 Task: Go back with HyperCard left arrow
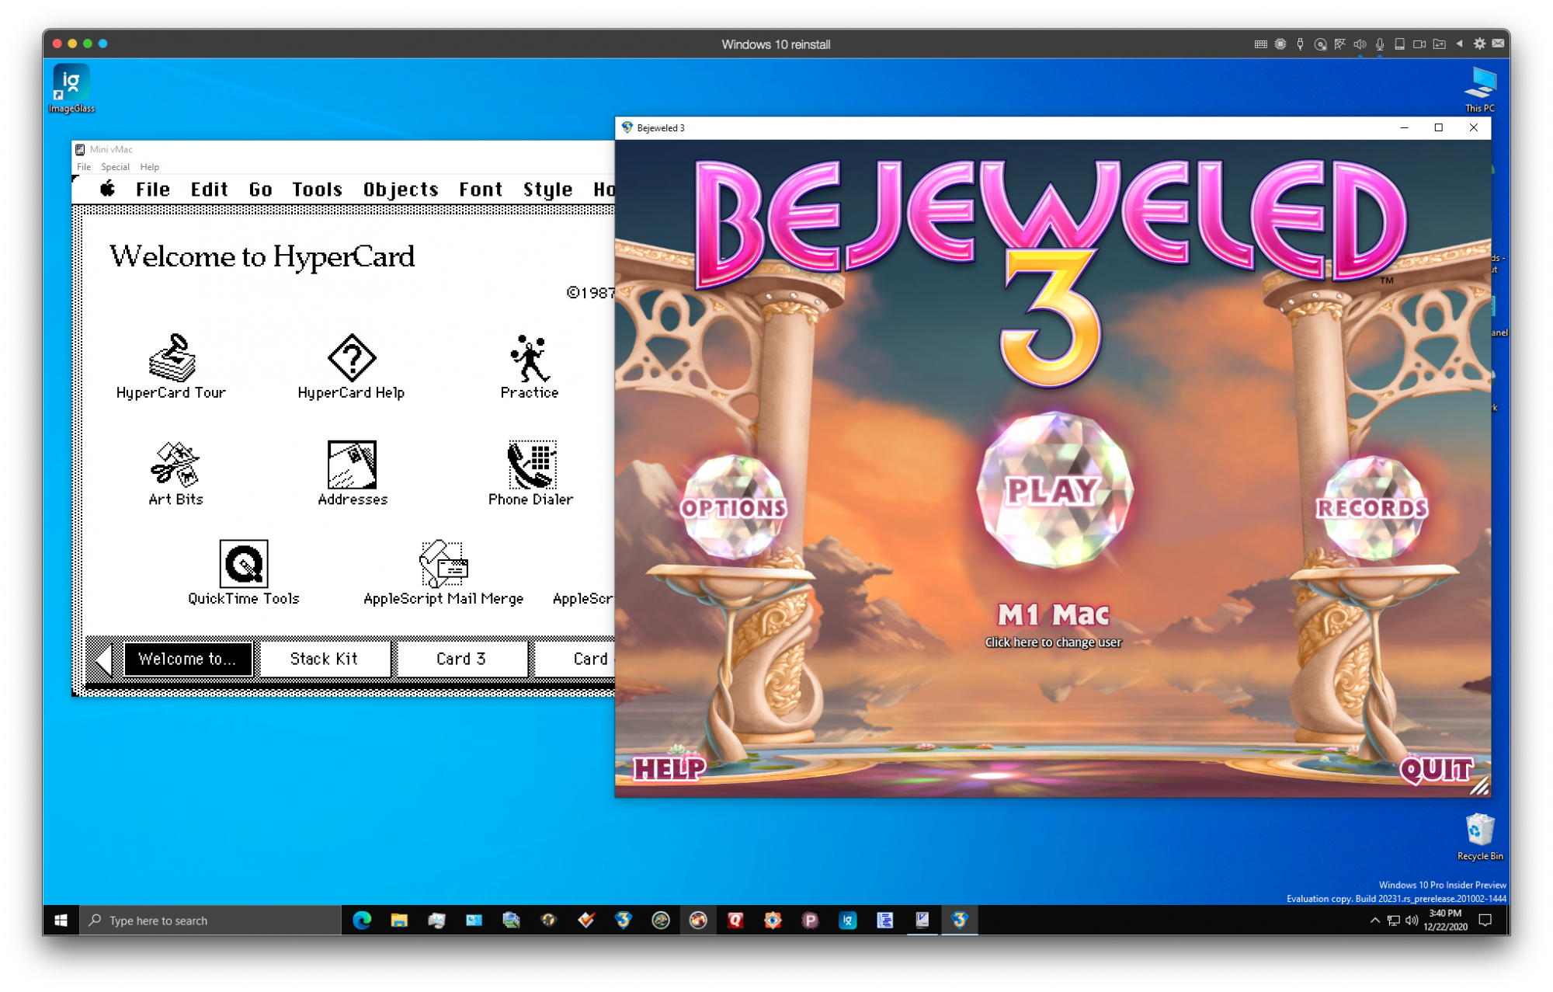click(x=104, y=659)
